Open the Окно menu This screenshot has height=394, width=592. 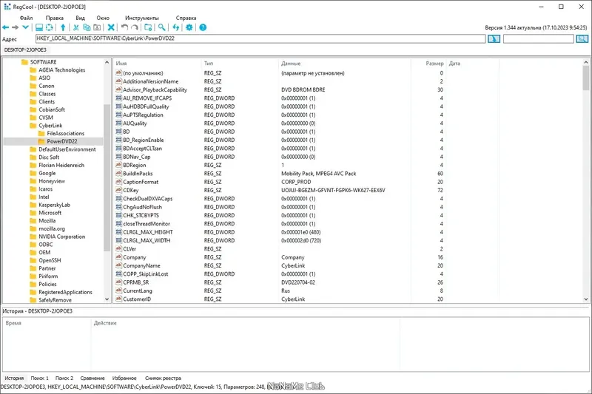103,18
